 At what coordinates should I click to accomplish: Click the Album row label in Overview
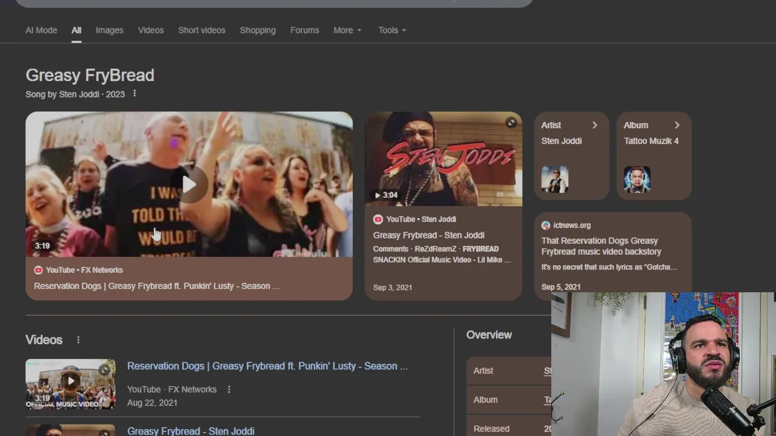click(486, 400)
